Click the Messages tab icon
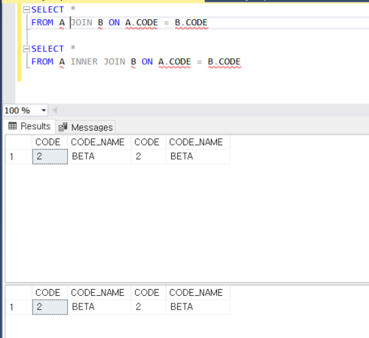369x338 pixels. coord(63,127)
